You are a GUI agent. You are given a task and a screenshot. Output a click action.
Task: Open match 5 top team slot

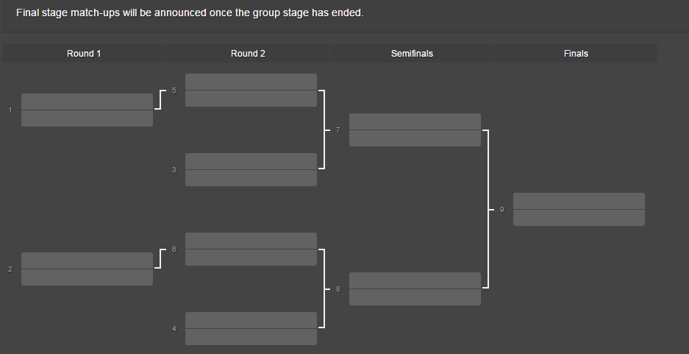tap(251, 82)
